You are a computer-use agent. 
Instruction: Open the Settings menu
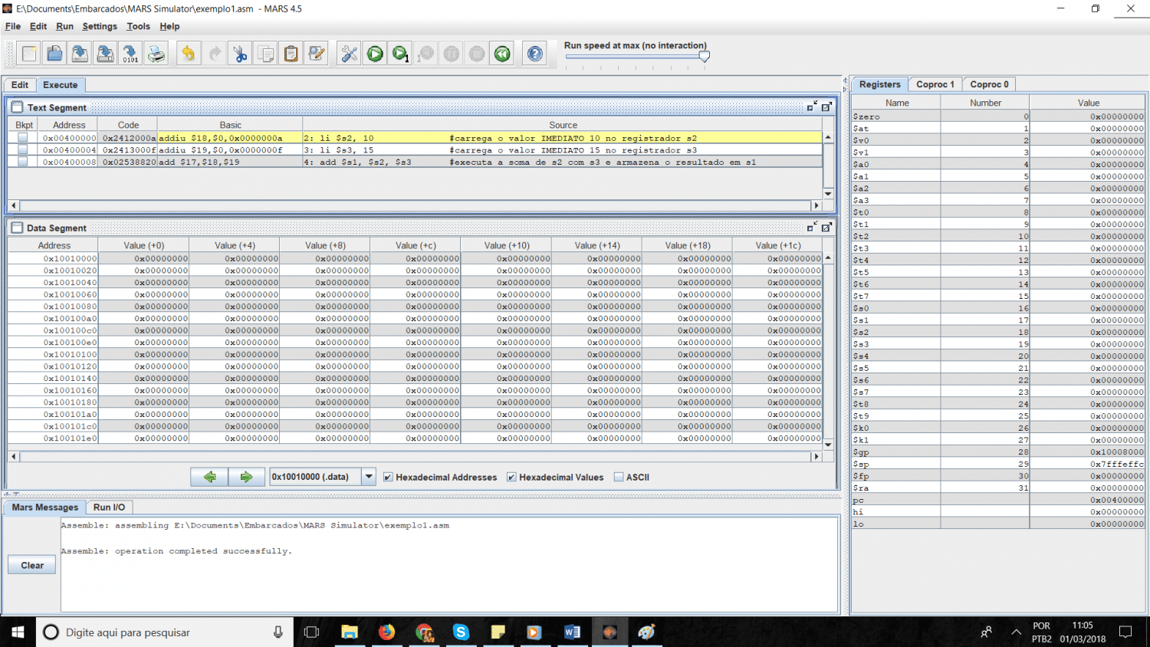click(100, 26)
